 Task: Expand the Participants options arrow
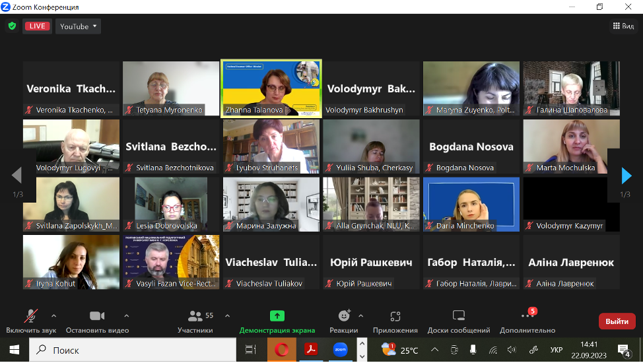click(x=227, y=315)
